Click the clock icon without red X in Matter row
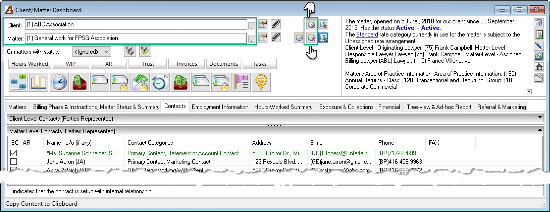Viewport: 550px width, 212px height. (x=299, y=38)
